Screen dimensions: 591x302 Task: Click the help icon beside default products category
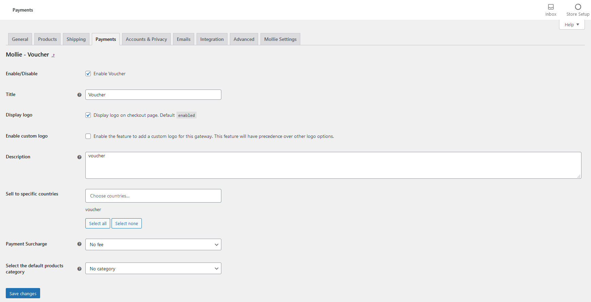(x=79, y=269)
